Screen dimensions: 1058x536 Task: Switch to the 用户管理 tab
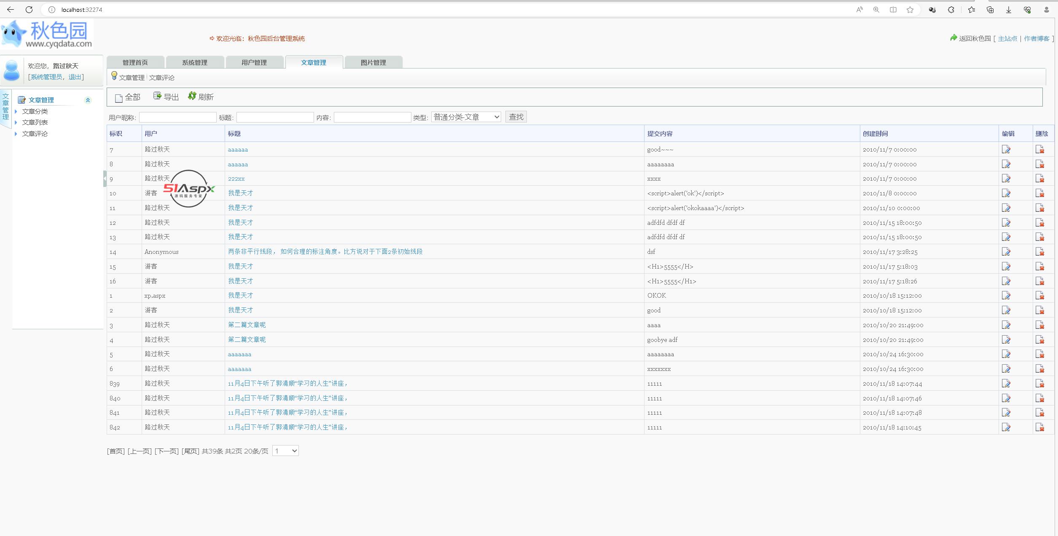point(254,62)
